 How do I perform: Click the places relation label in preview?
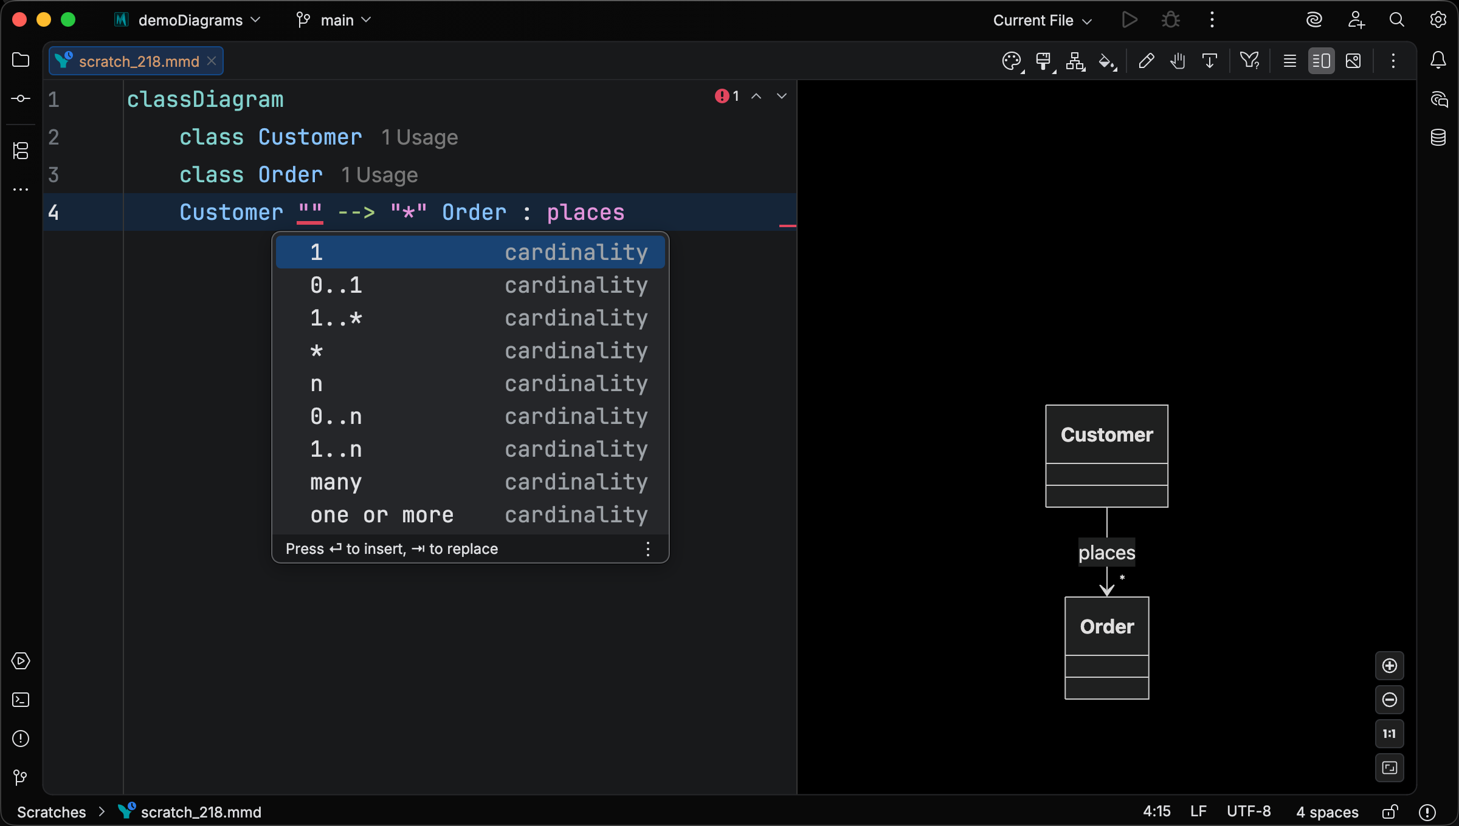pyautogui.click(x=1106, y=552)
